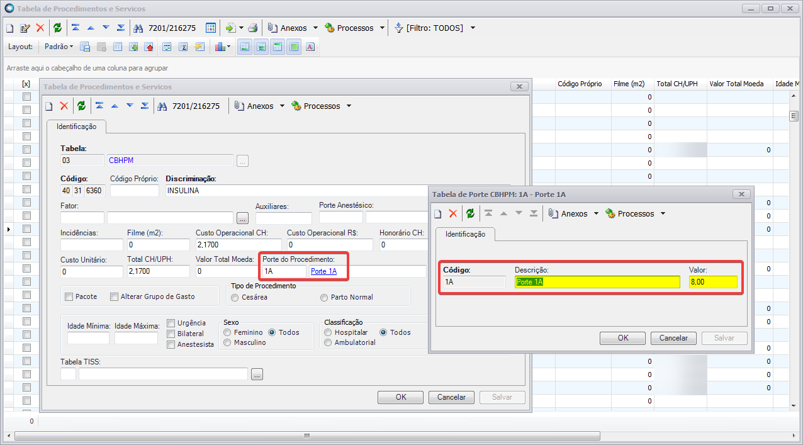Go to first record in main toolbar
This screenshot has width=803, height=445.
click(76, 28)
